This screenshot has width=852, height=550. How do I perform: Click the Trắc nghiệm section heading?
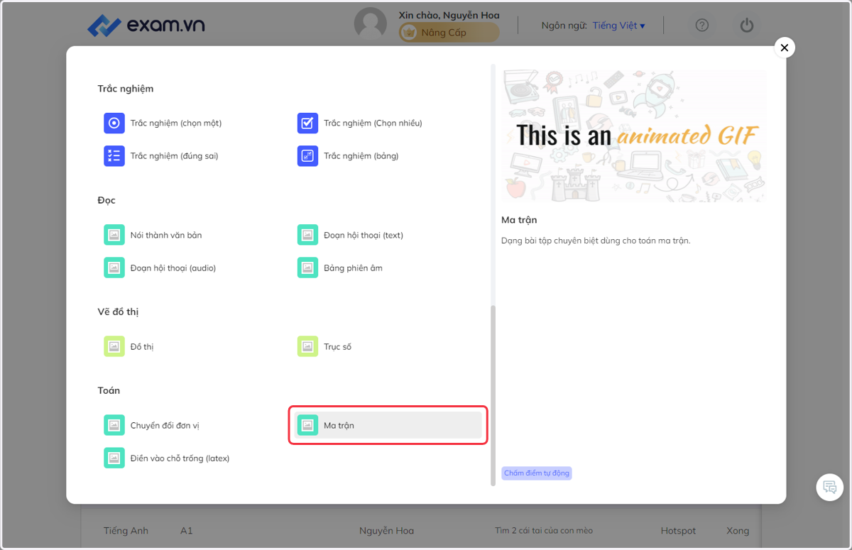(126, 89)
